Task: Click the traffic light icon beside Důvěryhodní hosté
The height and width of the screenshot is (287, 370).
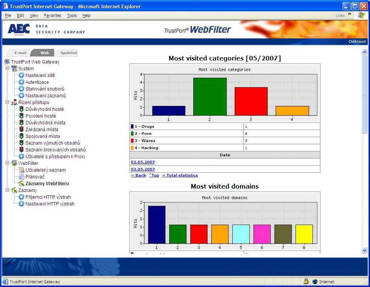Action: click(x=21, y=109)
